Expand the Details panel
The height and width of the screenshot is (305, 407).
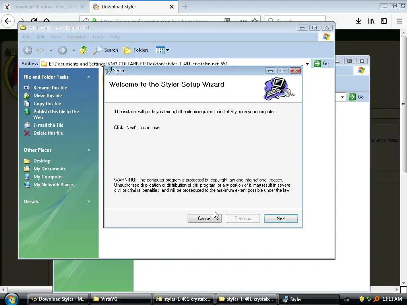click(89, 201)
